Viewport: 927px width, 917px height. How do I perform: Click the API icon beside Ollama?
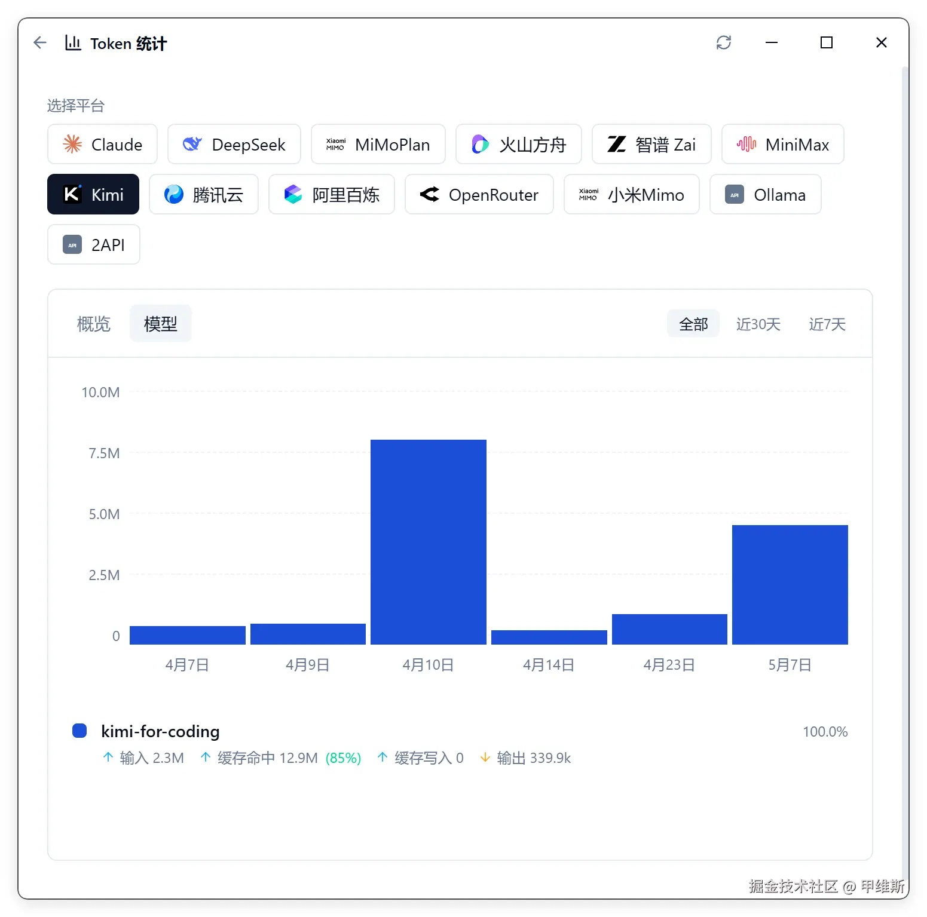pyautogui.click(x=735, y=194)
